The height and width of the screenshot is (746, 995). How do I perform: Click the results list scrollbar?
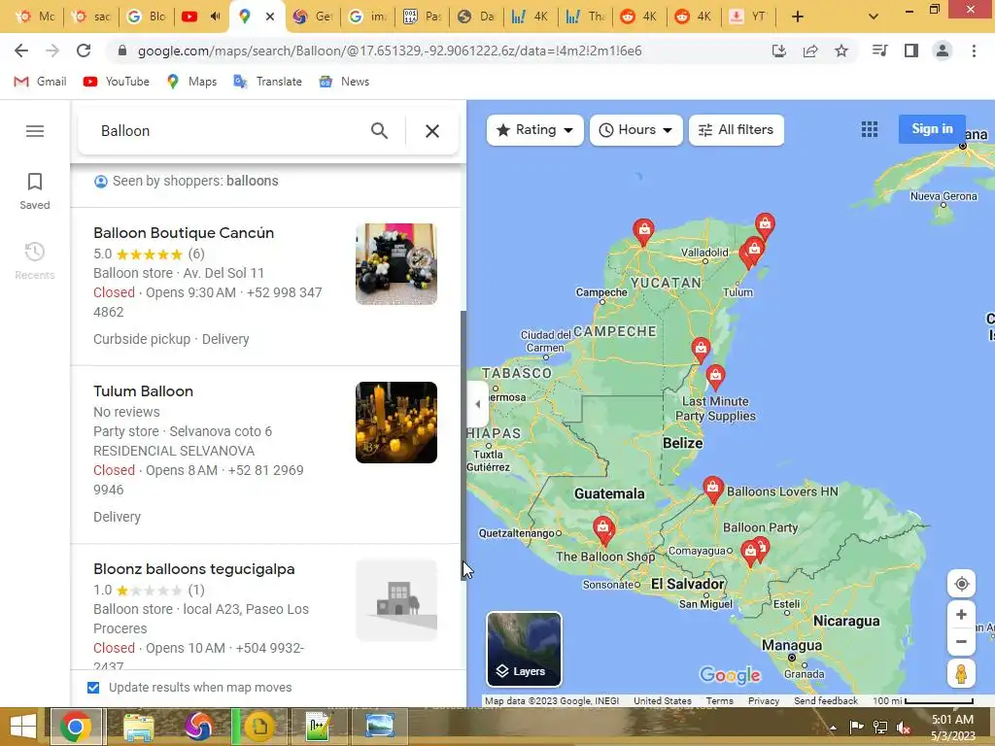pyautogui.click(x=463, y=444)
